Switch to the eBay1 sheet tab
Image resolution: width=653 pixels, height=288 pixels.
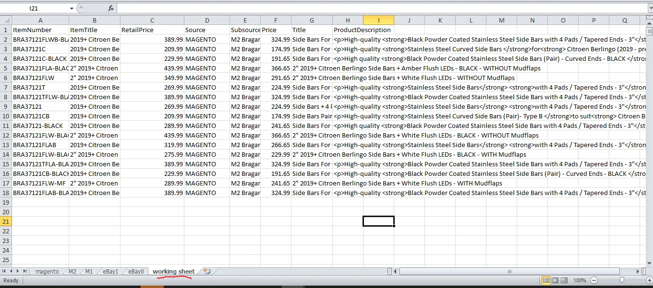pos(110,271)
